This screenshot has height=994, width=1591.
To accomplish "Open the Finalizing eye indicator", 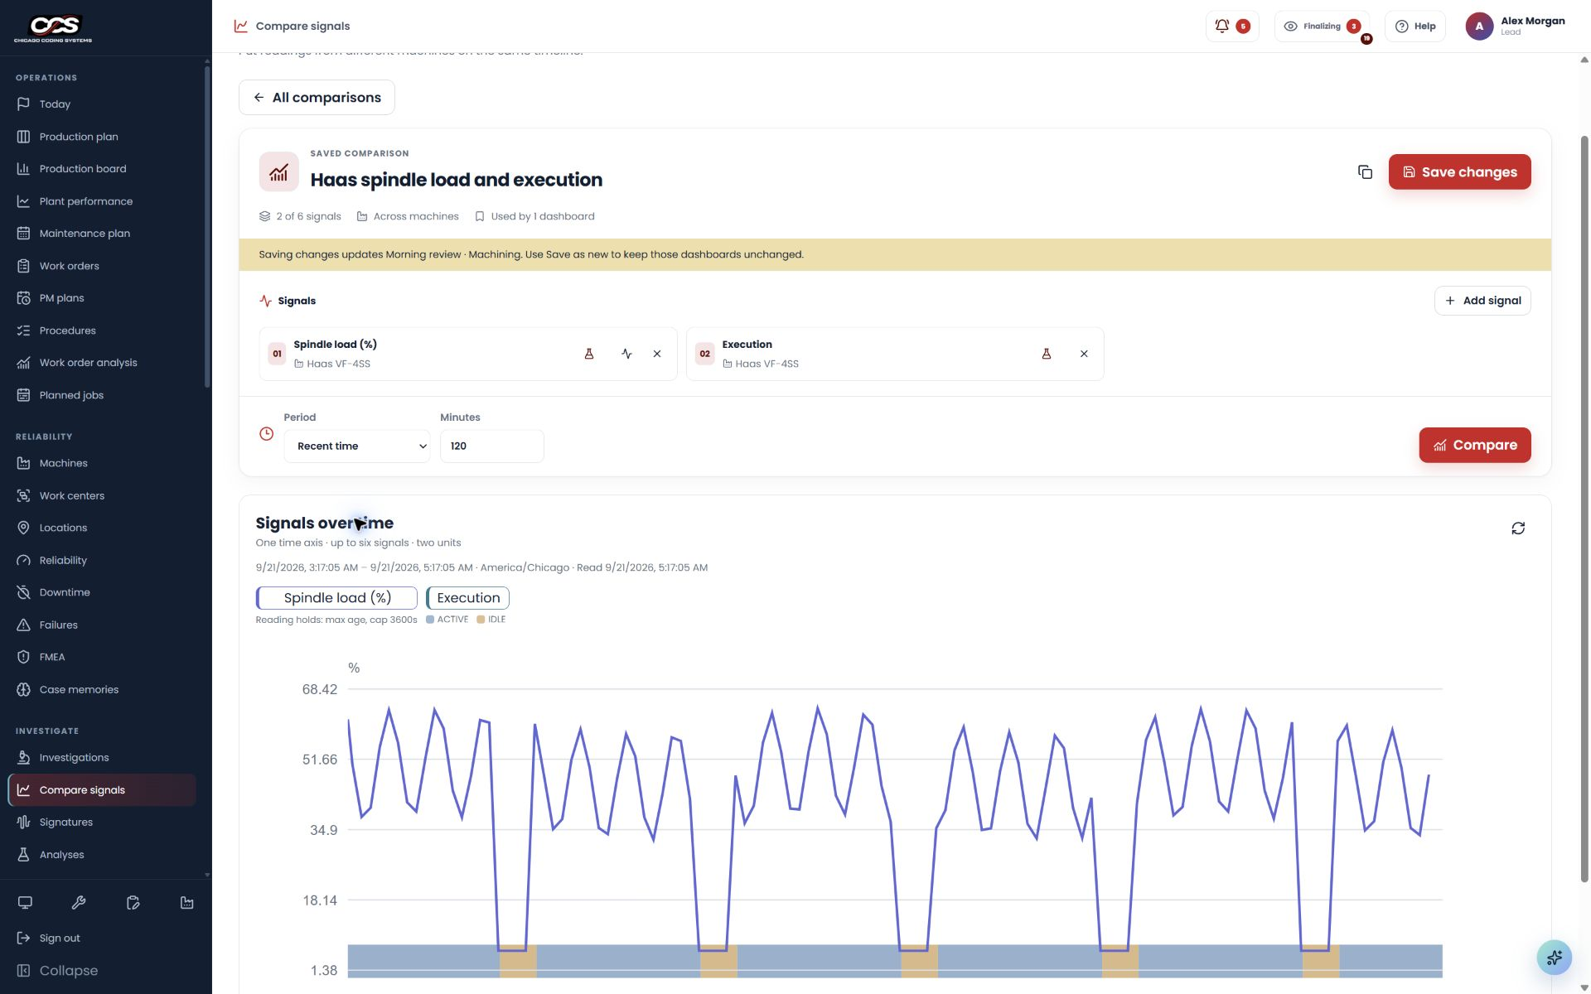I will (1322, 26).
